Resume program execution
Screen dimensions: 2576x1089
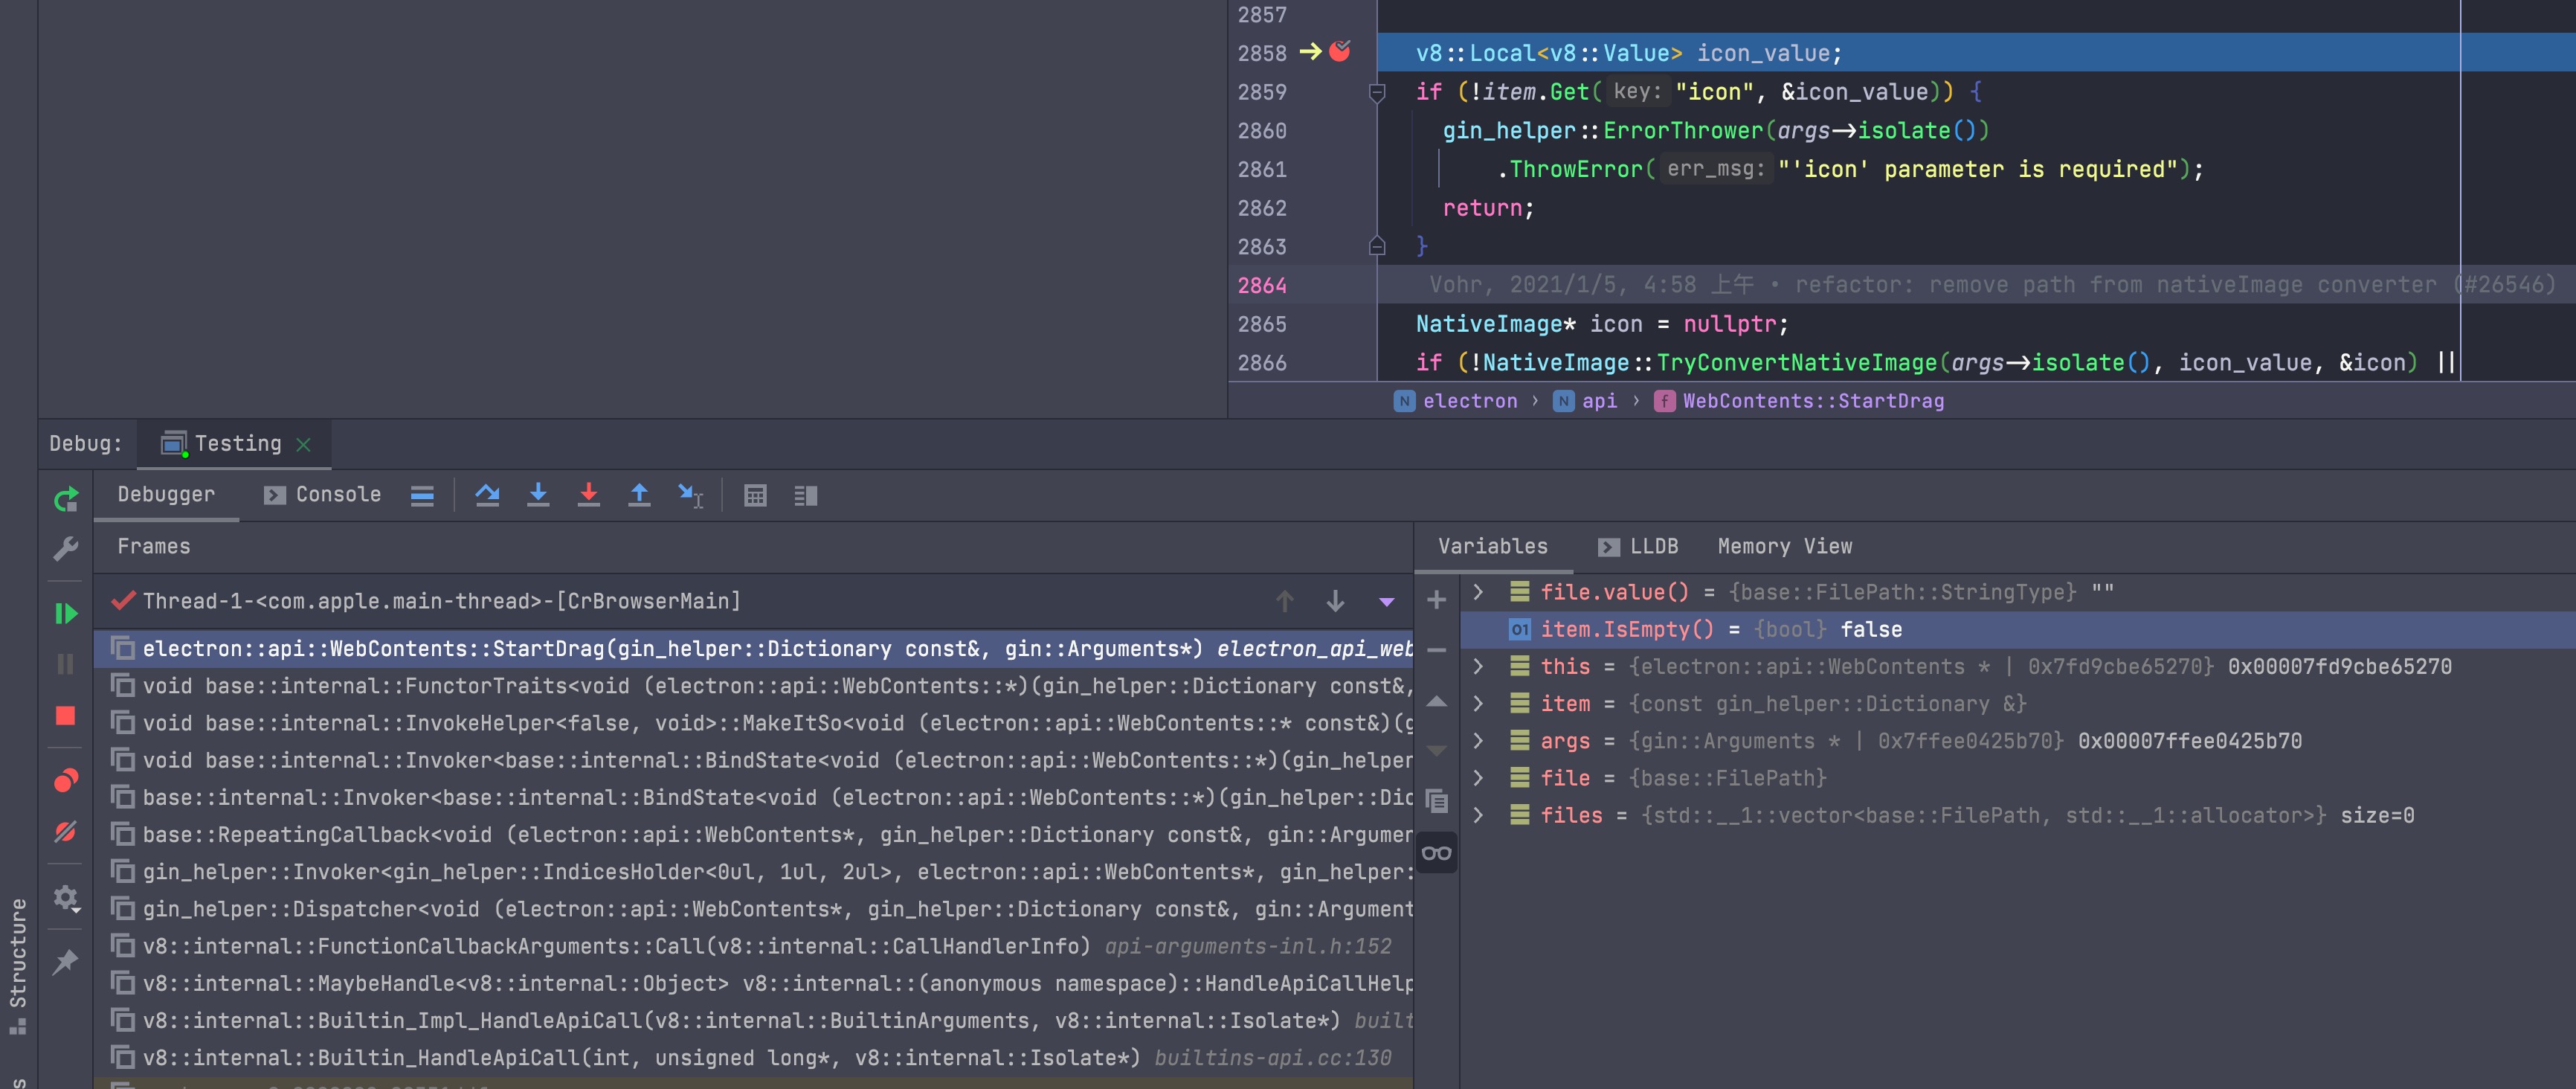(x=66, y=613)
